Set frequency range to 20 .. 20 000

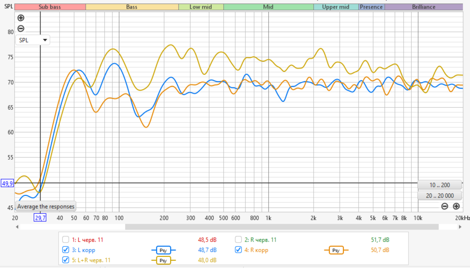pyautogui.click(x=439, y=196)
